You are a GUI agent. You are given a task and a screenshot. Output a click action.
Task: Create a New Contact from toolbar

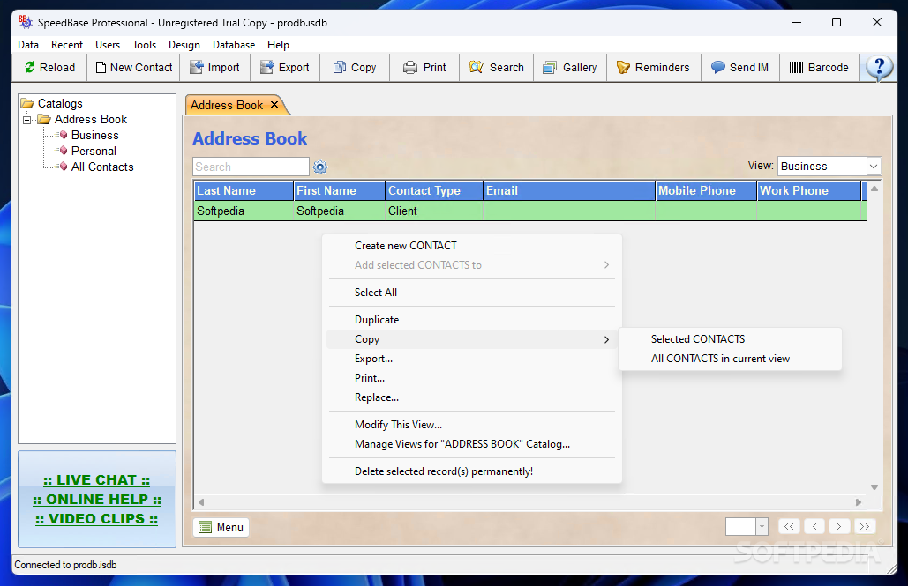click(x=134, y=68)
